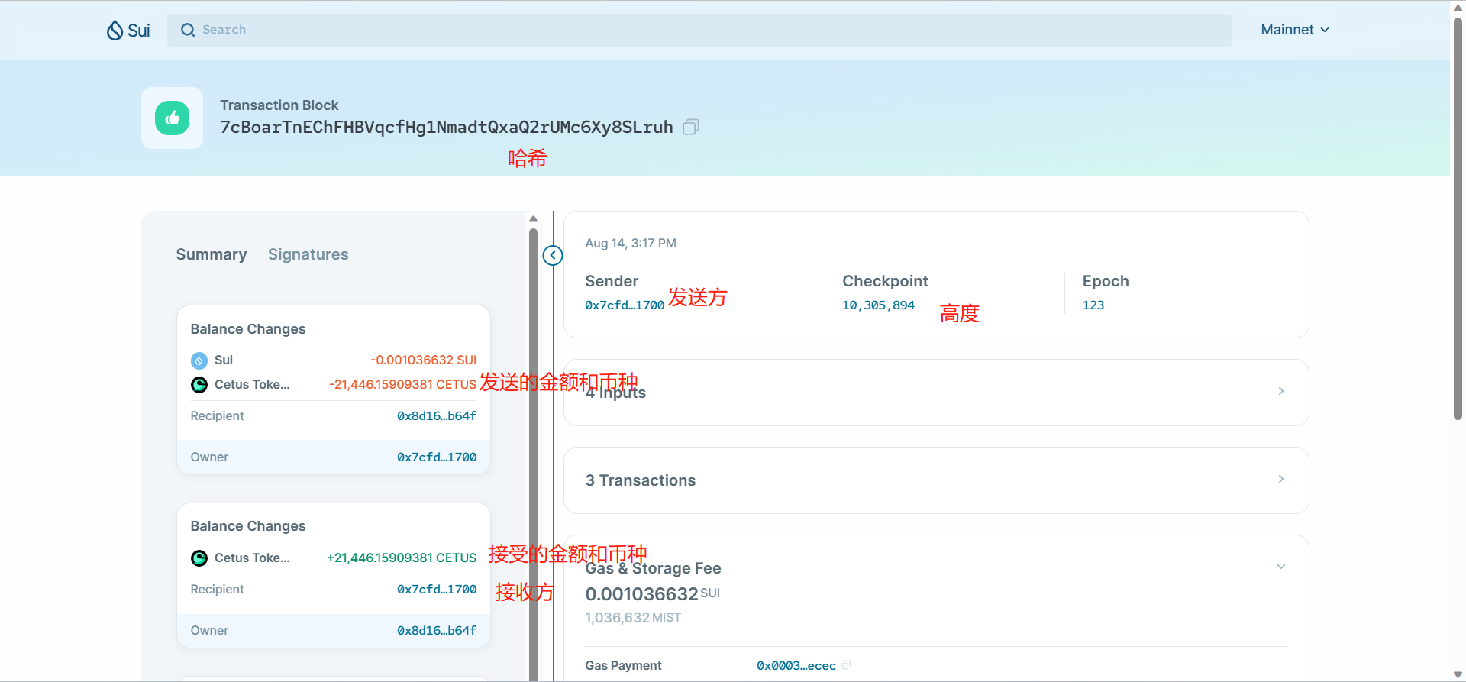Open epoch 123 link

click(x=1093, y=305)
